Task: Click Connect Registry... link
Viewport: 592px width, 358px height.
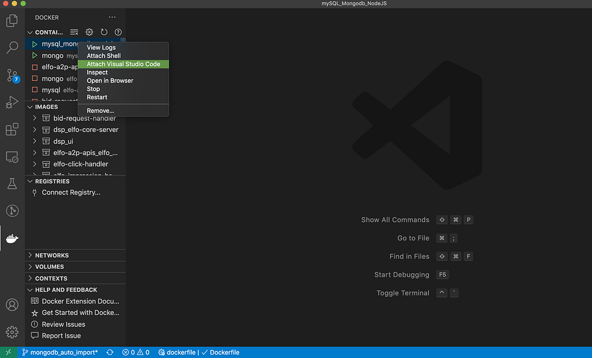Action: (71, 193)
